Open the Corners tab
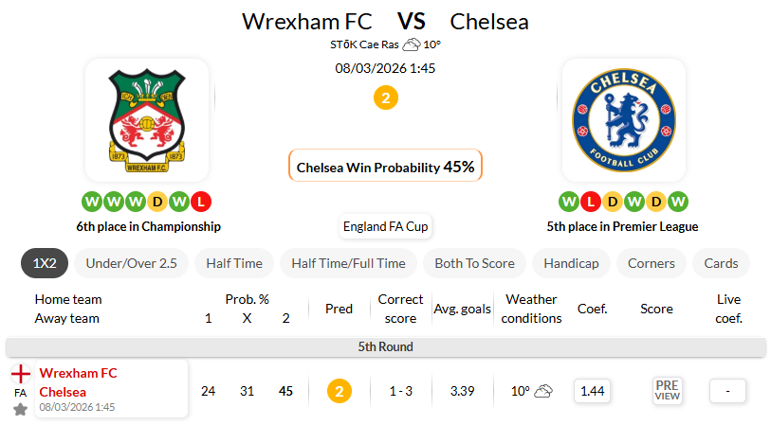Image resolution: width=771 pixels, height=425 pixels. point(651,263)
